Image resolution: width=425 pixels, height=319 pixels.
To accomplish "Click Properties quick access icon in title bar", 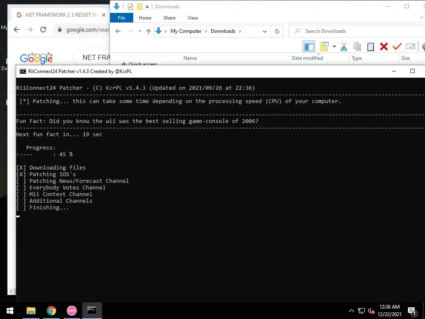I will 130,7.
